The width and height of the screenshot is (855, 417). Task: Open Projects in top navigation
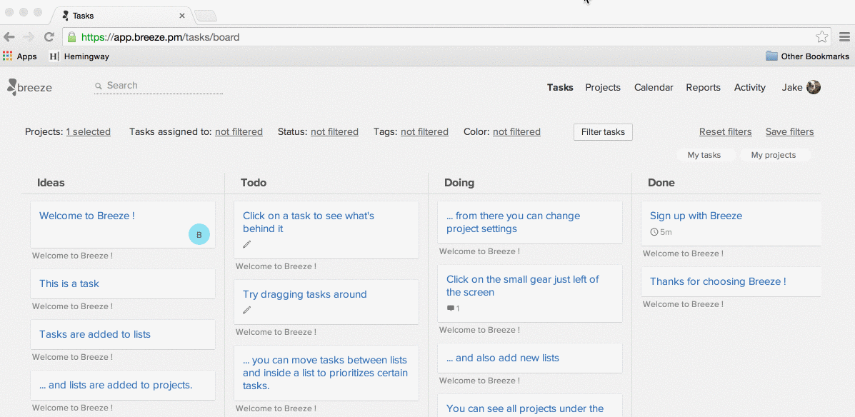pyautogui.click(x=603, y=87)
